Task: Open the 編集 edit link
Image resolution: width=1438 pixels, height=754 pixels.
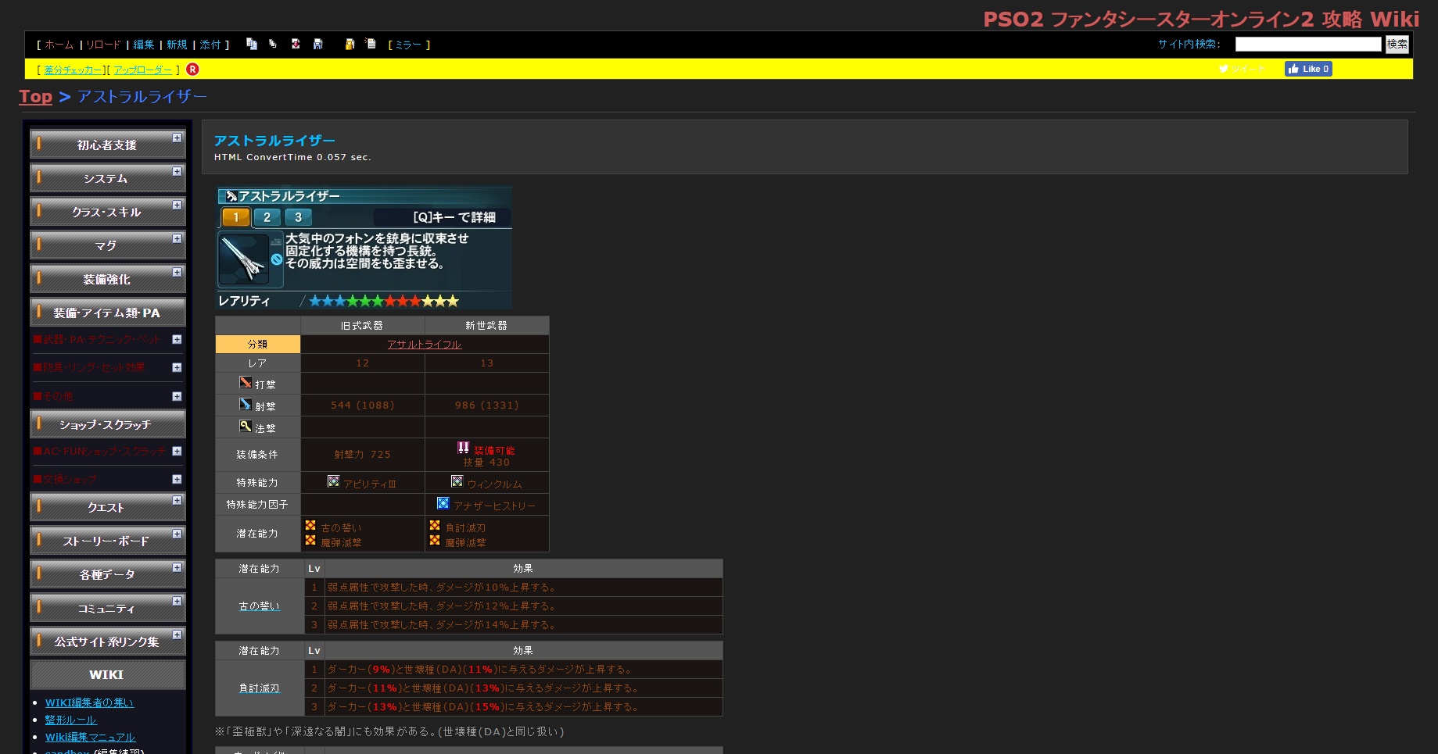Action: click(144, 45)
